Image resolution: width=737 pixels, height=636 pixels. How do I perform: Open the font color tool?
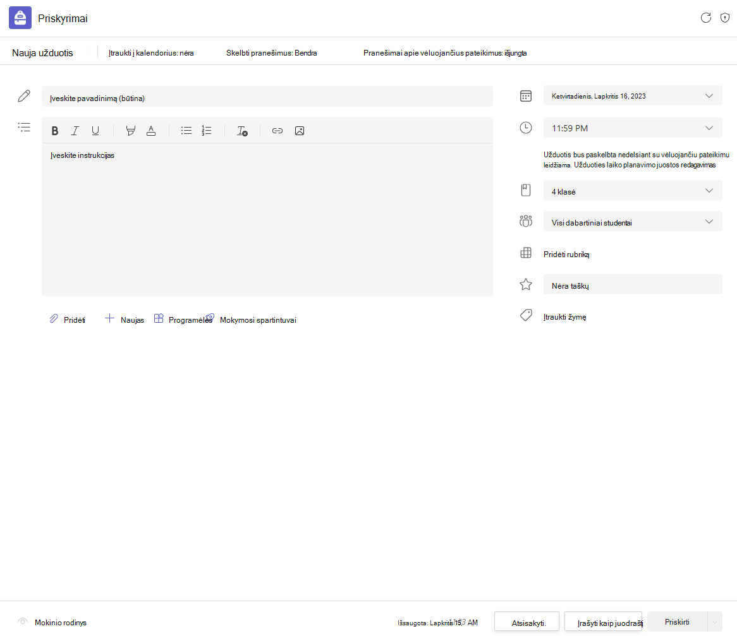point(151,131)
